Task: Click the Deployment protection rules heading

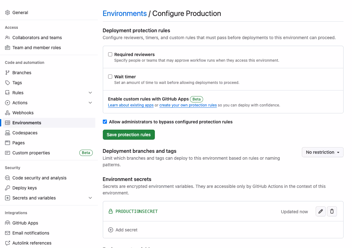Action: pyautogui.click(x=136, y=30)
